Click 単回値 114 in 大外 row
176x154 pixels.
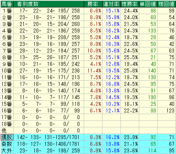152,150
